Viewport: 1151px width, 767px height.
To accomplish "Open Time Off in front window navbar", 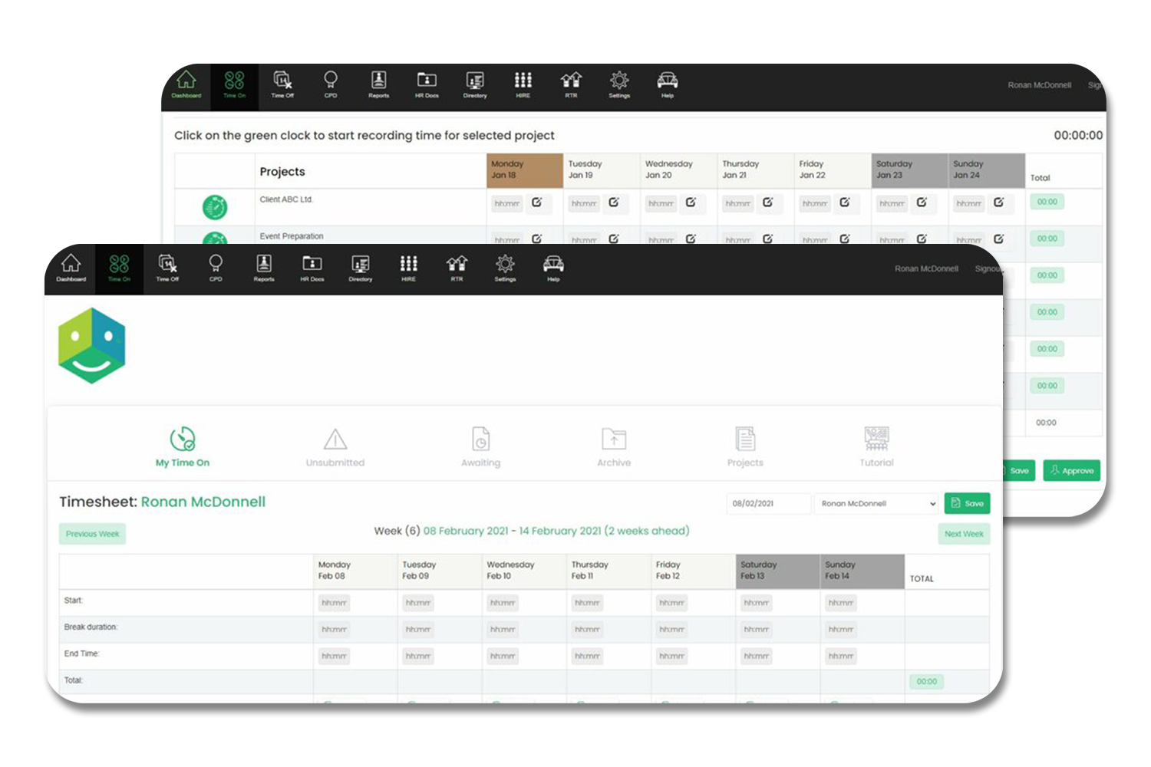I will coord(167,268).
